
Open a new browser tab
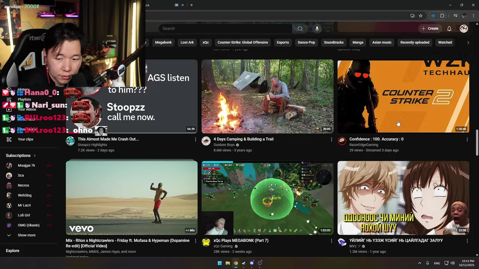(x=192, y=5)
